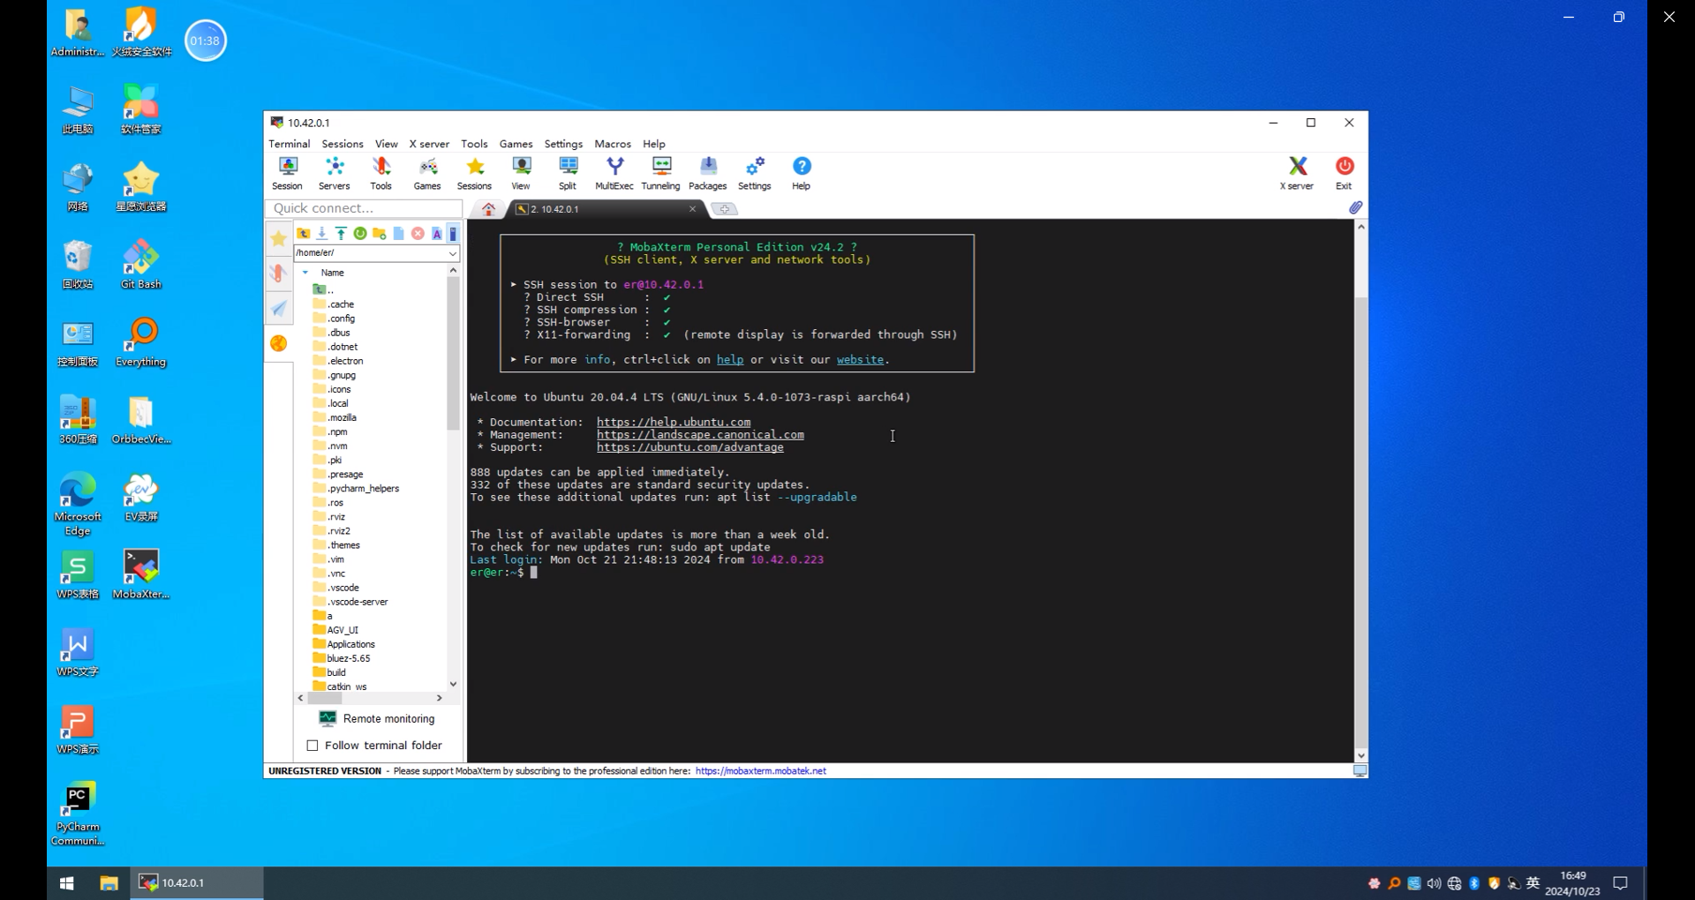Open the X server menu

click(x=429, y=144)
